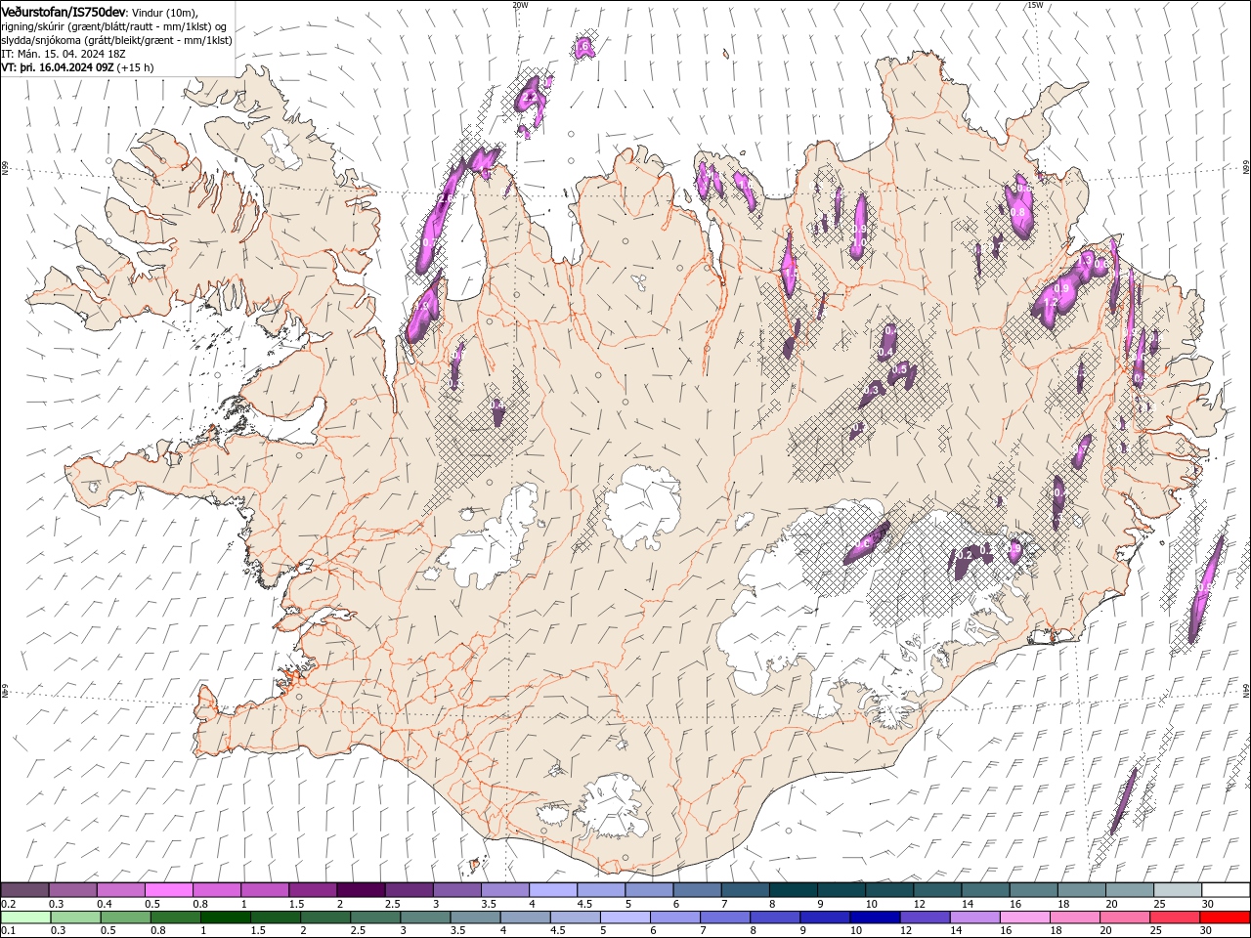Click the 'VT: þri. 16.04.2024 09Z' valid time
The height and width of the screenshot is (938, 1251).
click(59, 68)
